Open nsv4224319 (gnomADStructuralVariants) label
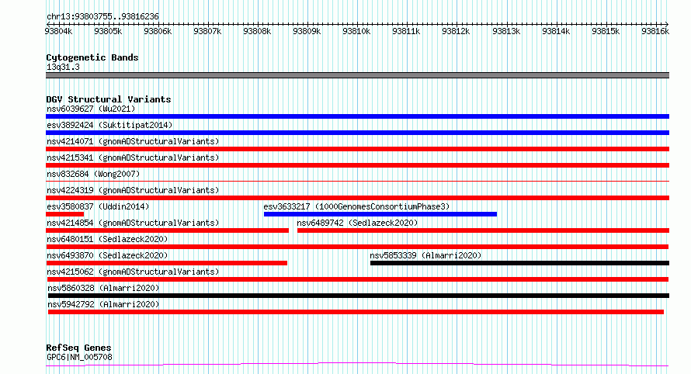The image size is (691, 374). coord(133,190)
